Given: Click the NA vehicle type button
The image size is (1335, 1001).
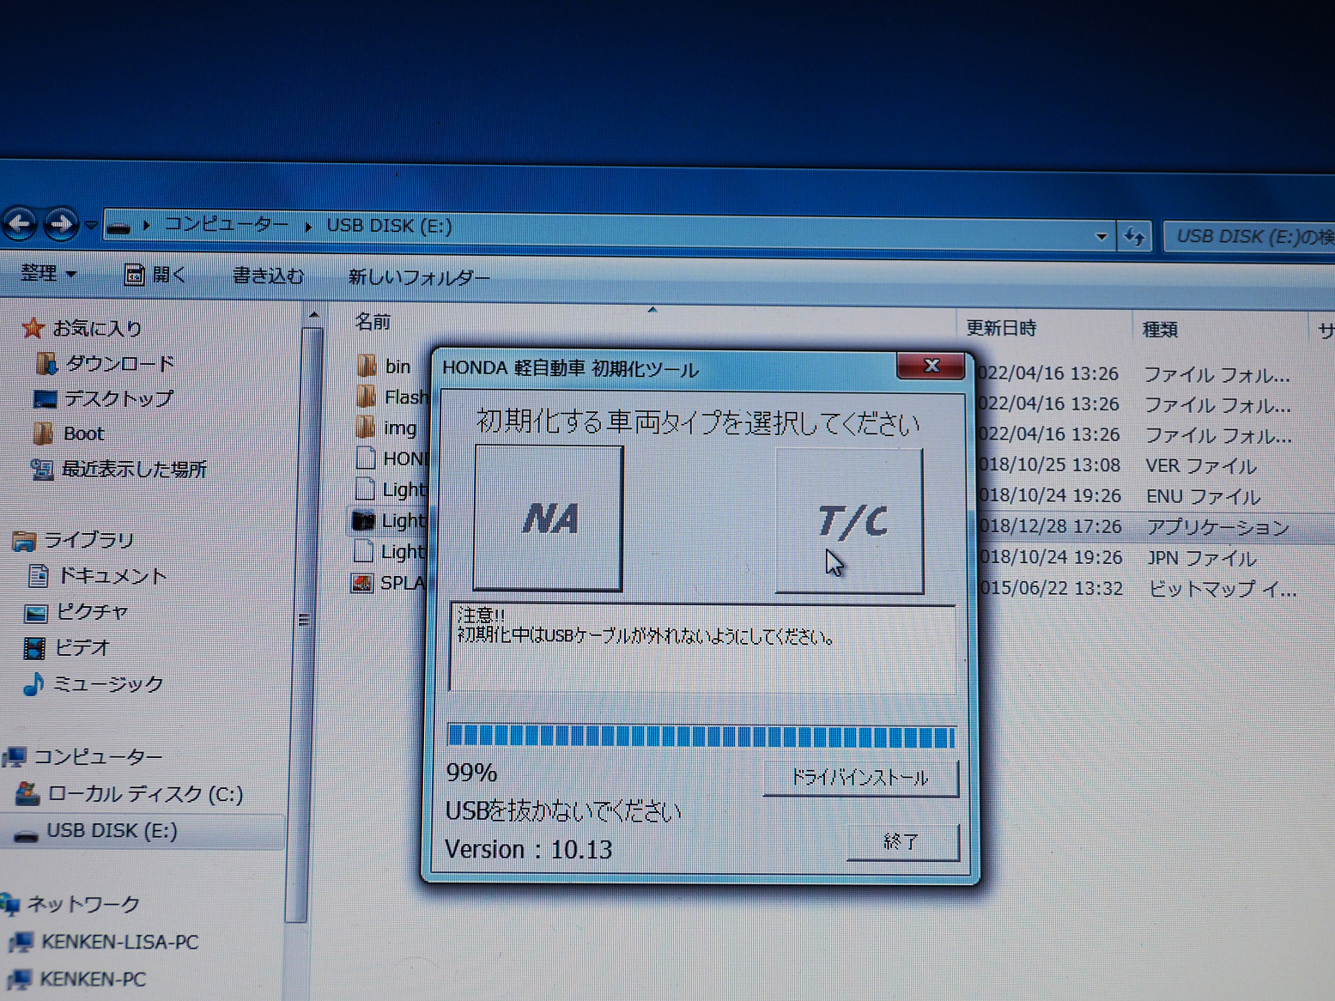Looking at the screenshot, I should (549, 519).
